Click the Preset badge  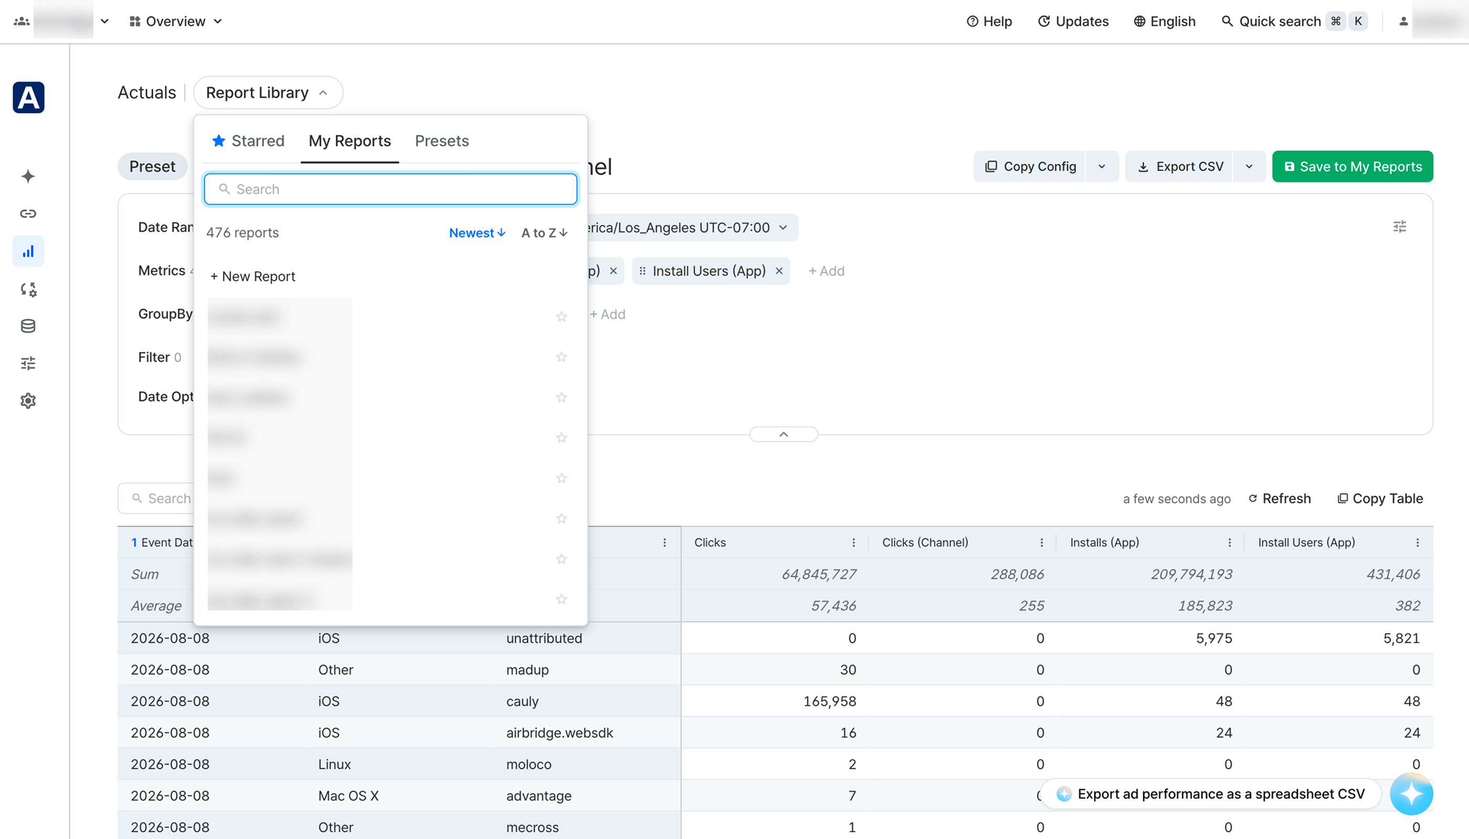[x=152, y=167]
